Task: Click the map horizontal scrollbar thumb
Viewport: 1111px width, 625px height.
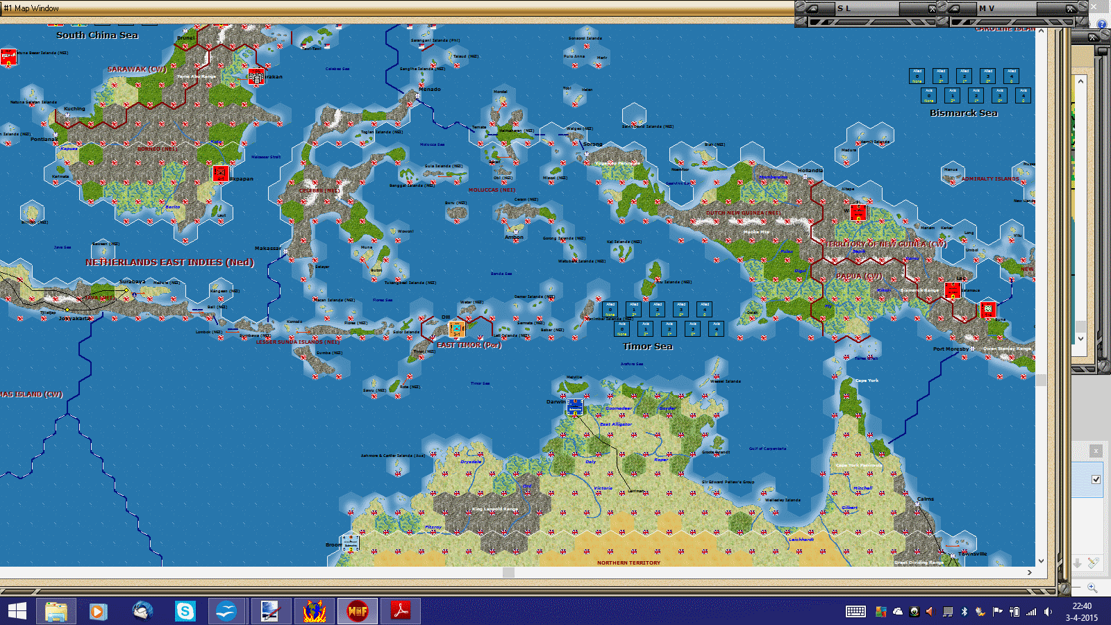Action: 509,573
